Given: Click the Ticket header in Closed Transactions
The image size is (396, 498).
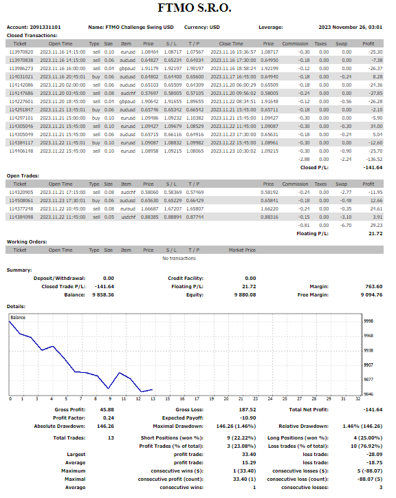Looking at the screenshot, I should 20,44.
